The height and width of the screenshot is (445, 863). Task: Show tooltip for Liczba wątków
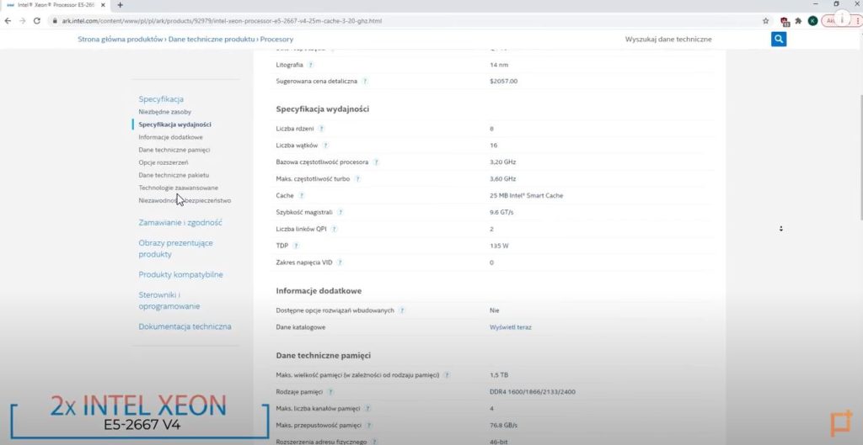(x=325, y=146)
